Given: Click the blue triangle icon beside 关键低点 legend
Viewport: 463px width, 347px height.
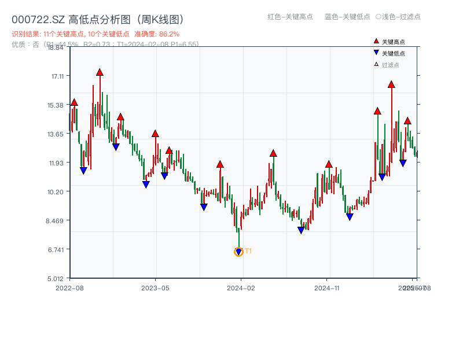Looking at the screenshot, I should pyautogui.click(x=376, y=53).
